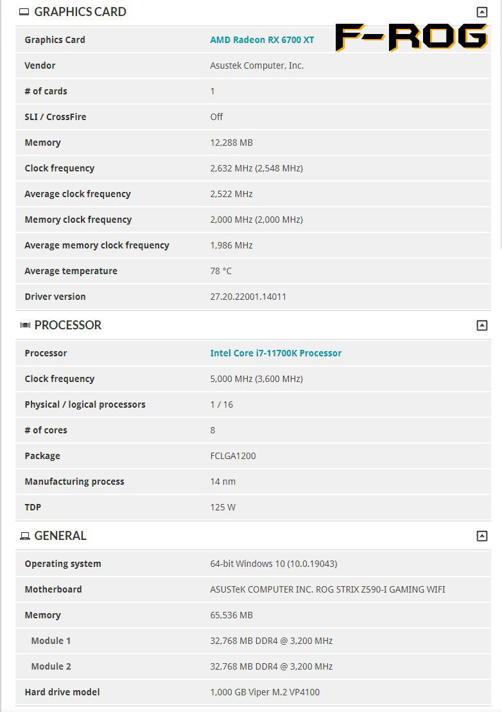Click the GENERAL heading text
This screenshot has height=712, width=502.
pos(60,536)
